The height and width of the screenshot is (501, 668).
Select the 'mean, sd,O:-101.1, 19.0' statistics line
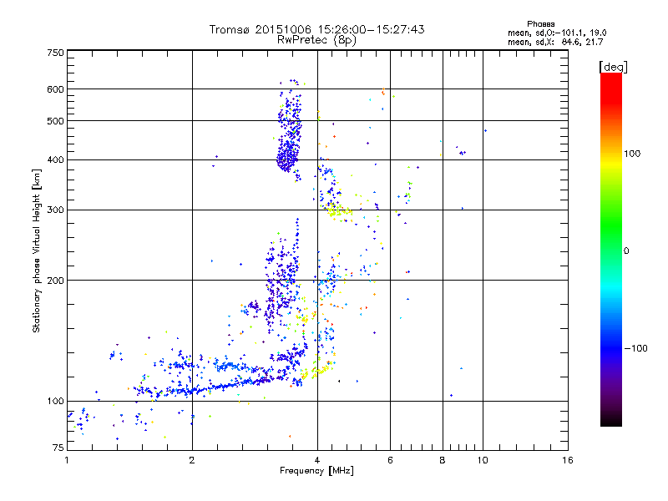pyautogui.click(x=557, y=33)
